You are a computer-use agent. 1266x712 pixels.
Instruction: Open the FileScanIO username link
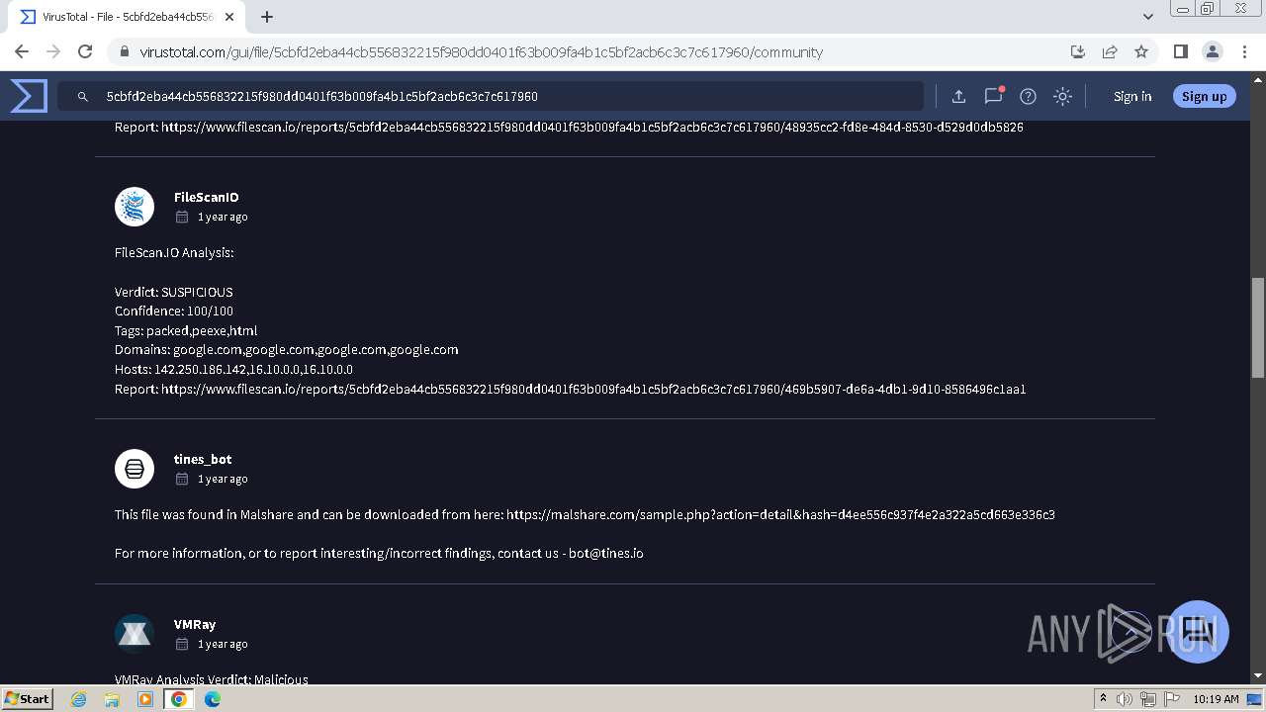point(206,197)
